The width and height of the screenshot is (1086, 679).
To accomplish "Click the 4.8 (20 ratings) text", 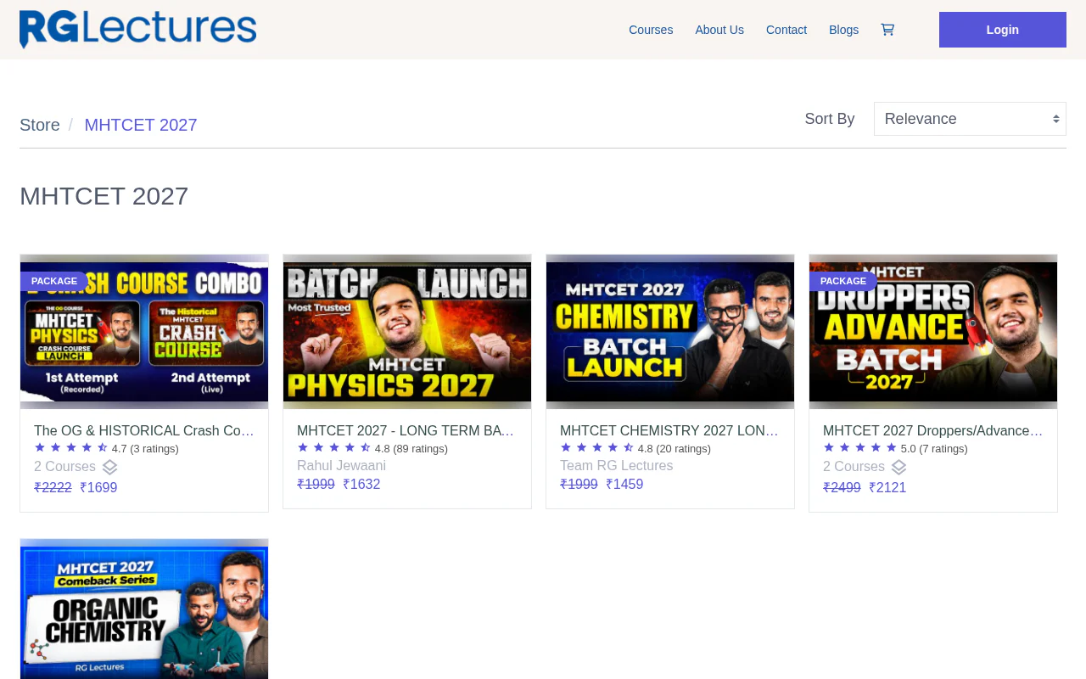I will [675, 449].
